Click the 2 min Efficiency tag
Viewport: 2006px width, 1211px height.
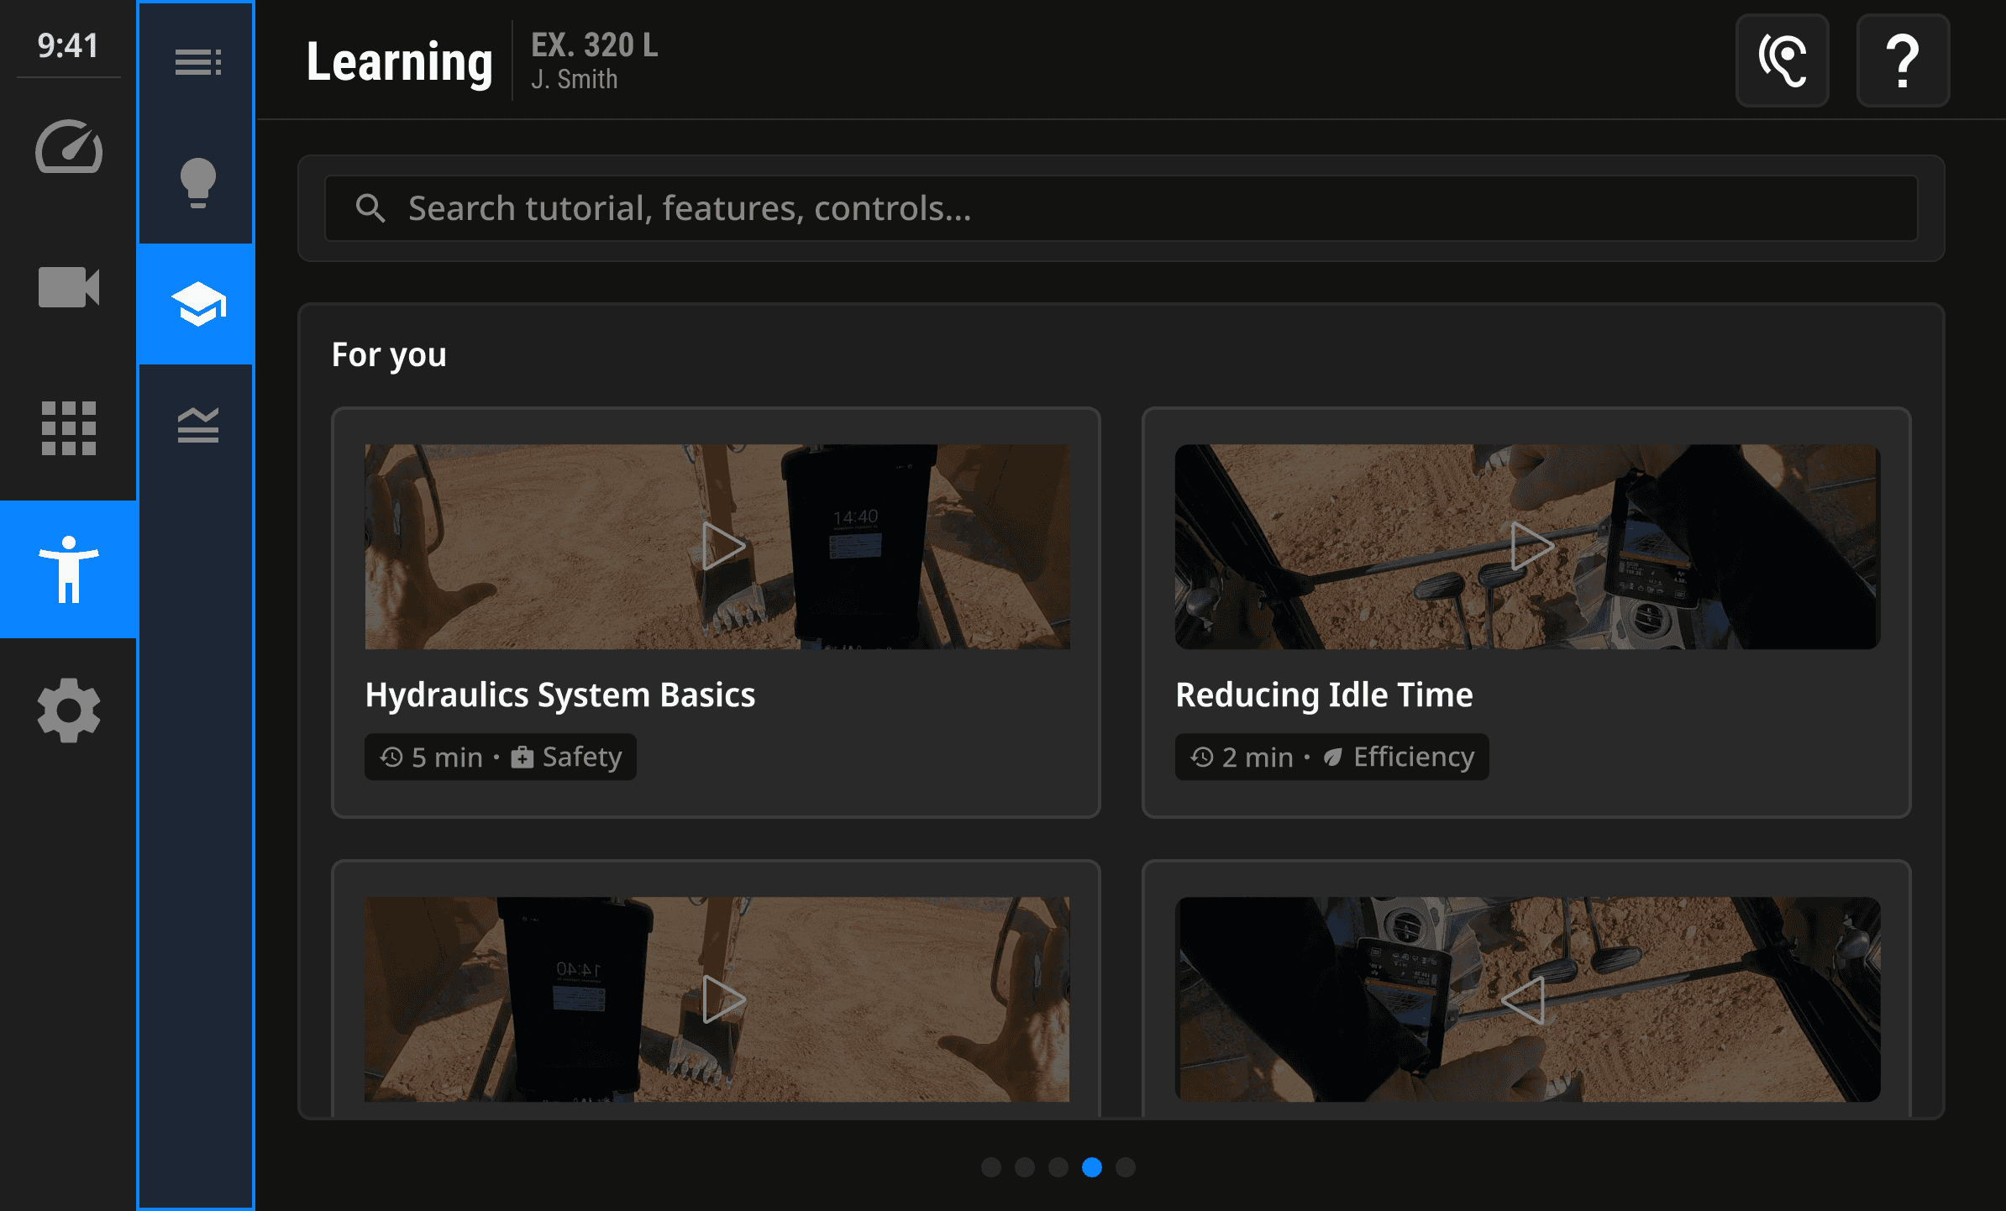pyautogui.click(x=1331, y=758)
